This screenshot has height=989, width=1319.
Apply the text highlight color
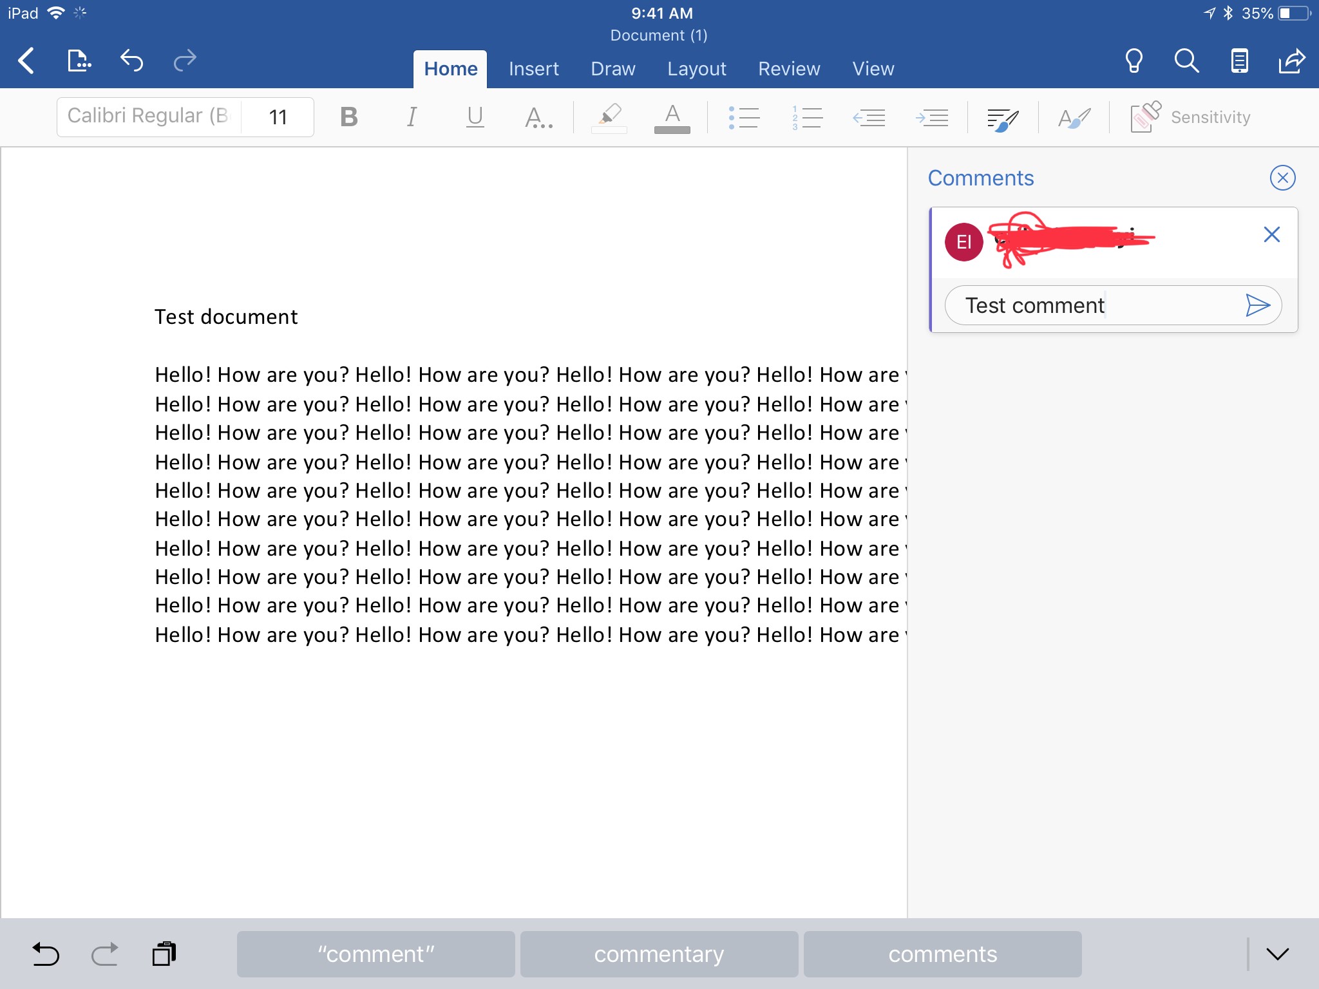[x=609, y=117]
